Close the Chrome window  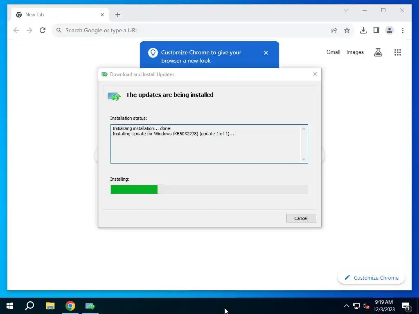point(402,10)
